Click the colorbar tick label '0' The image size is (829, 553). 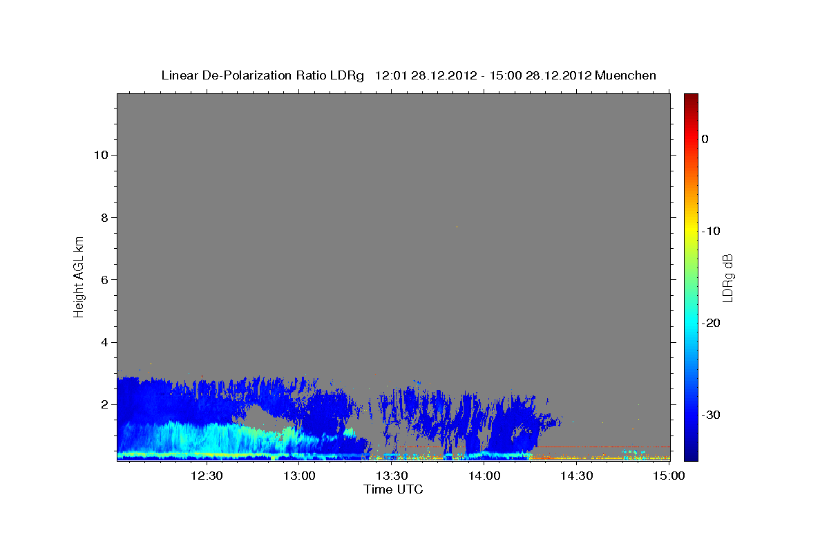click(705, 139)
